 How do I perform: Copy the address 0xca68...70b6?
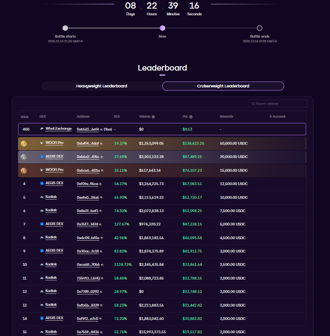click(102, 265)
